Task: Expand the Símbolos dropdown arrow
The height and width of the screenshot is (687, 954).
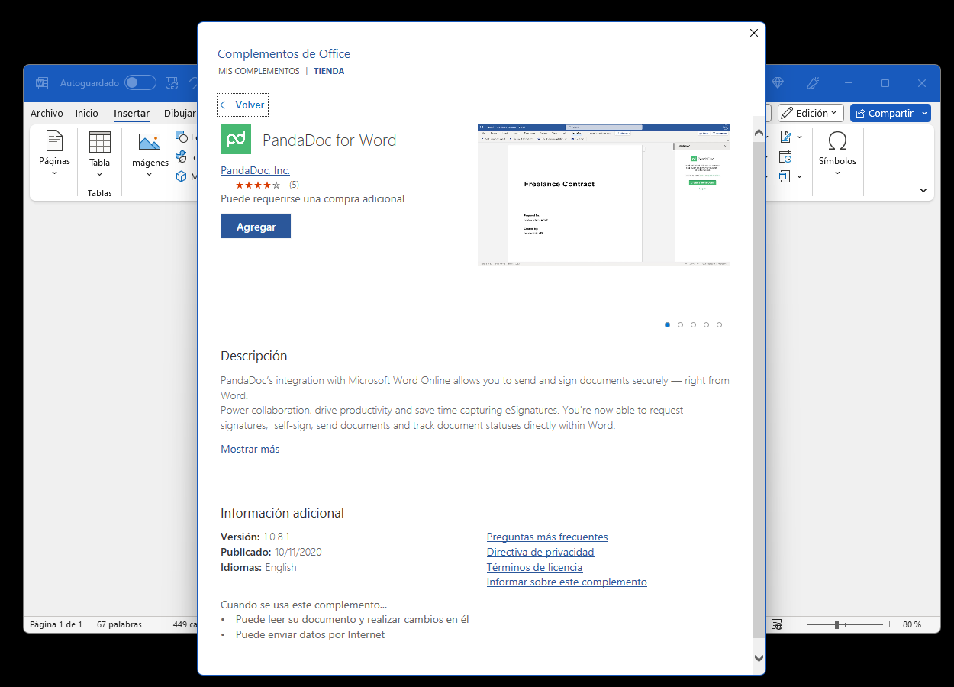Action: (x=837, y=173)
